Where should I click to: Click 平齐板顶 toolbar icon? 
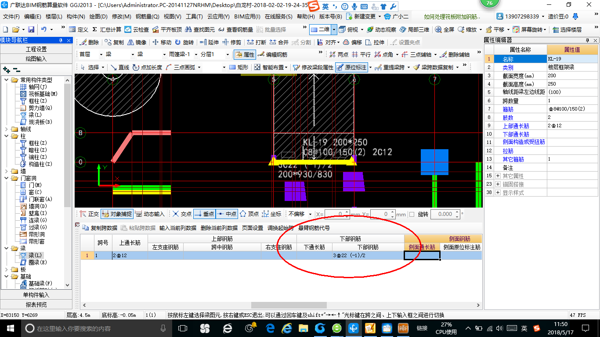tap(167, 29)
